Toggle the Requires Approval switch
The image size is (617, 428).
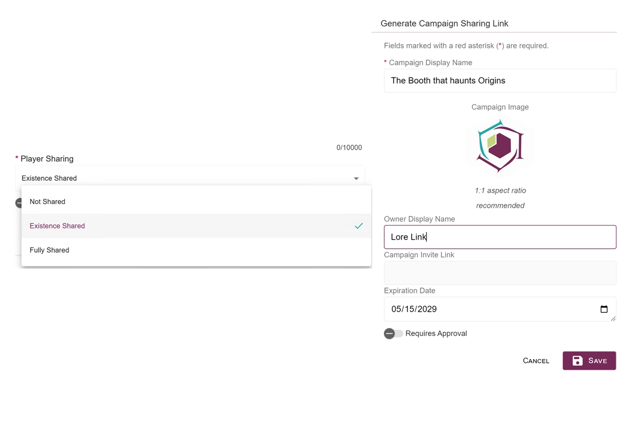click(393, 334)
